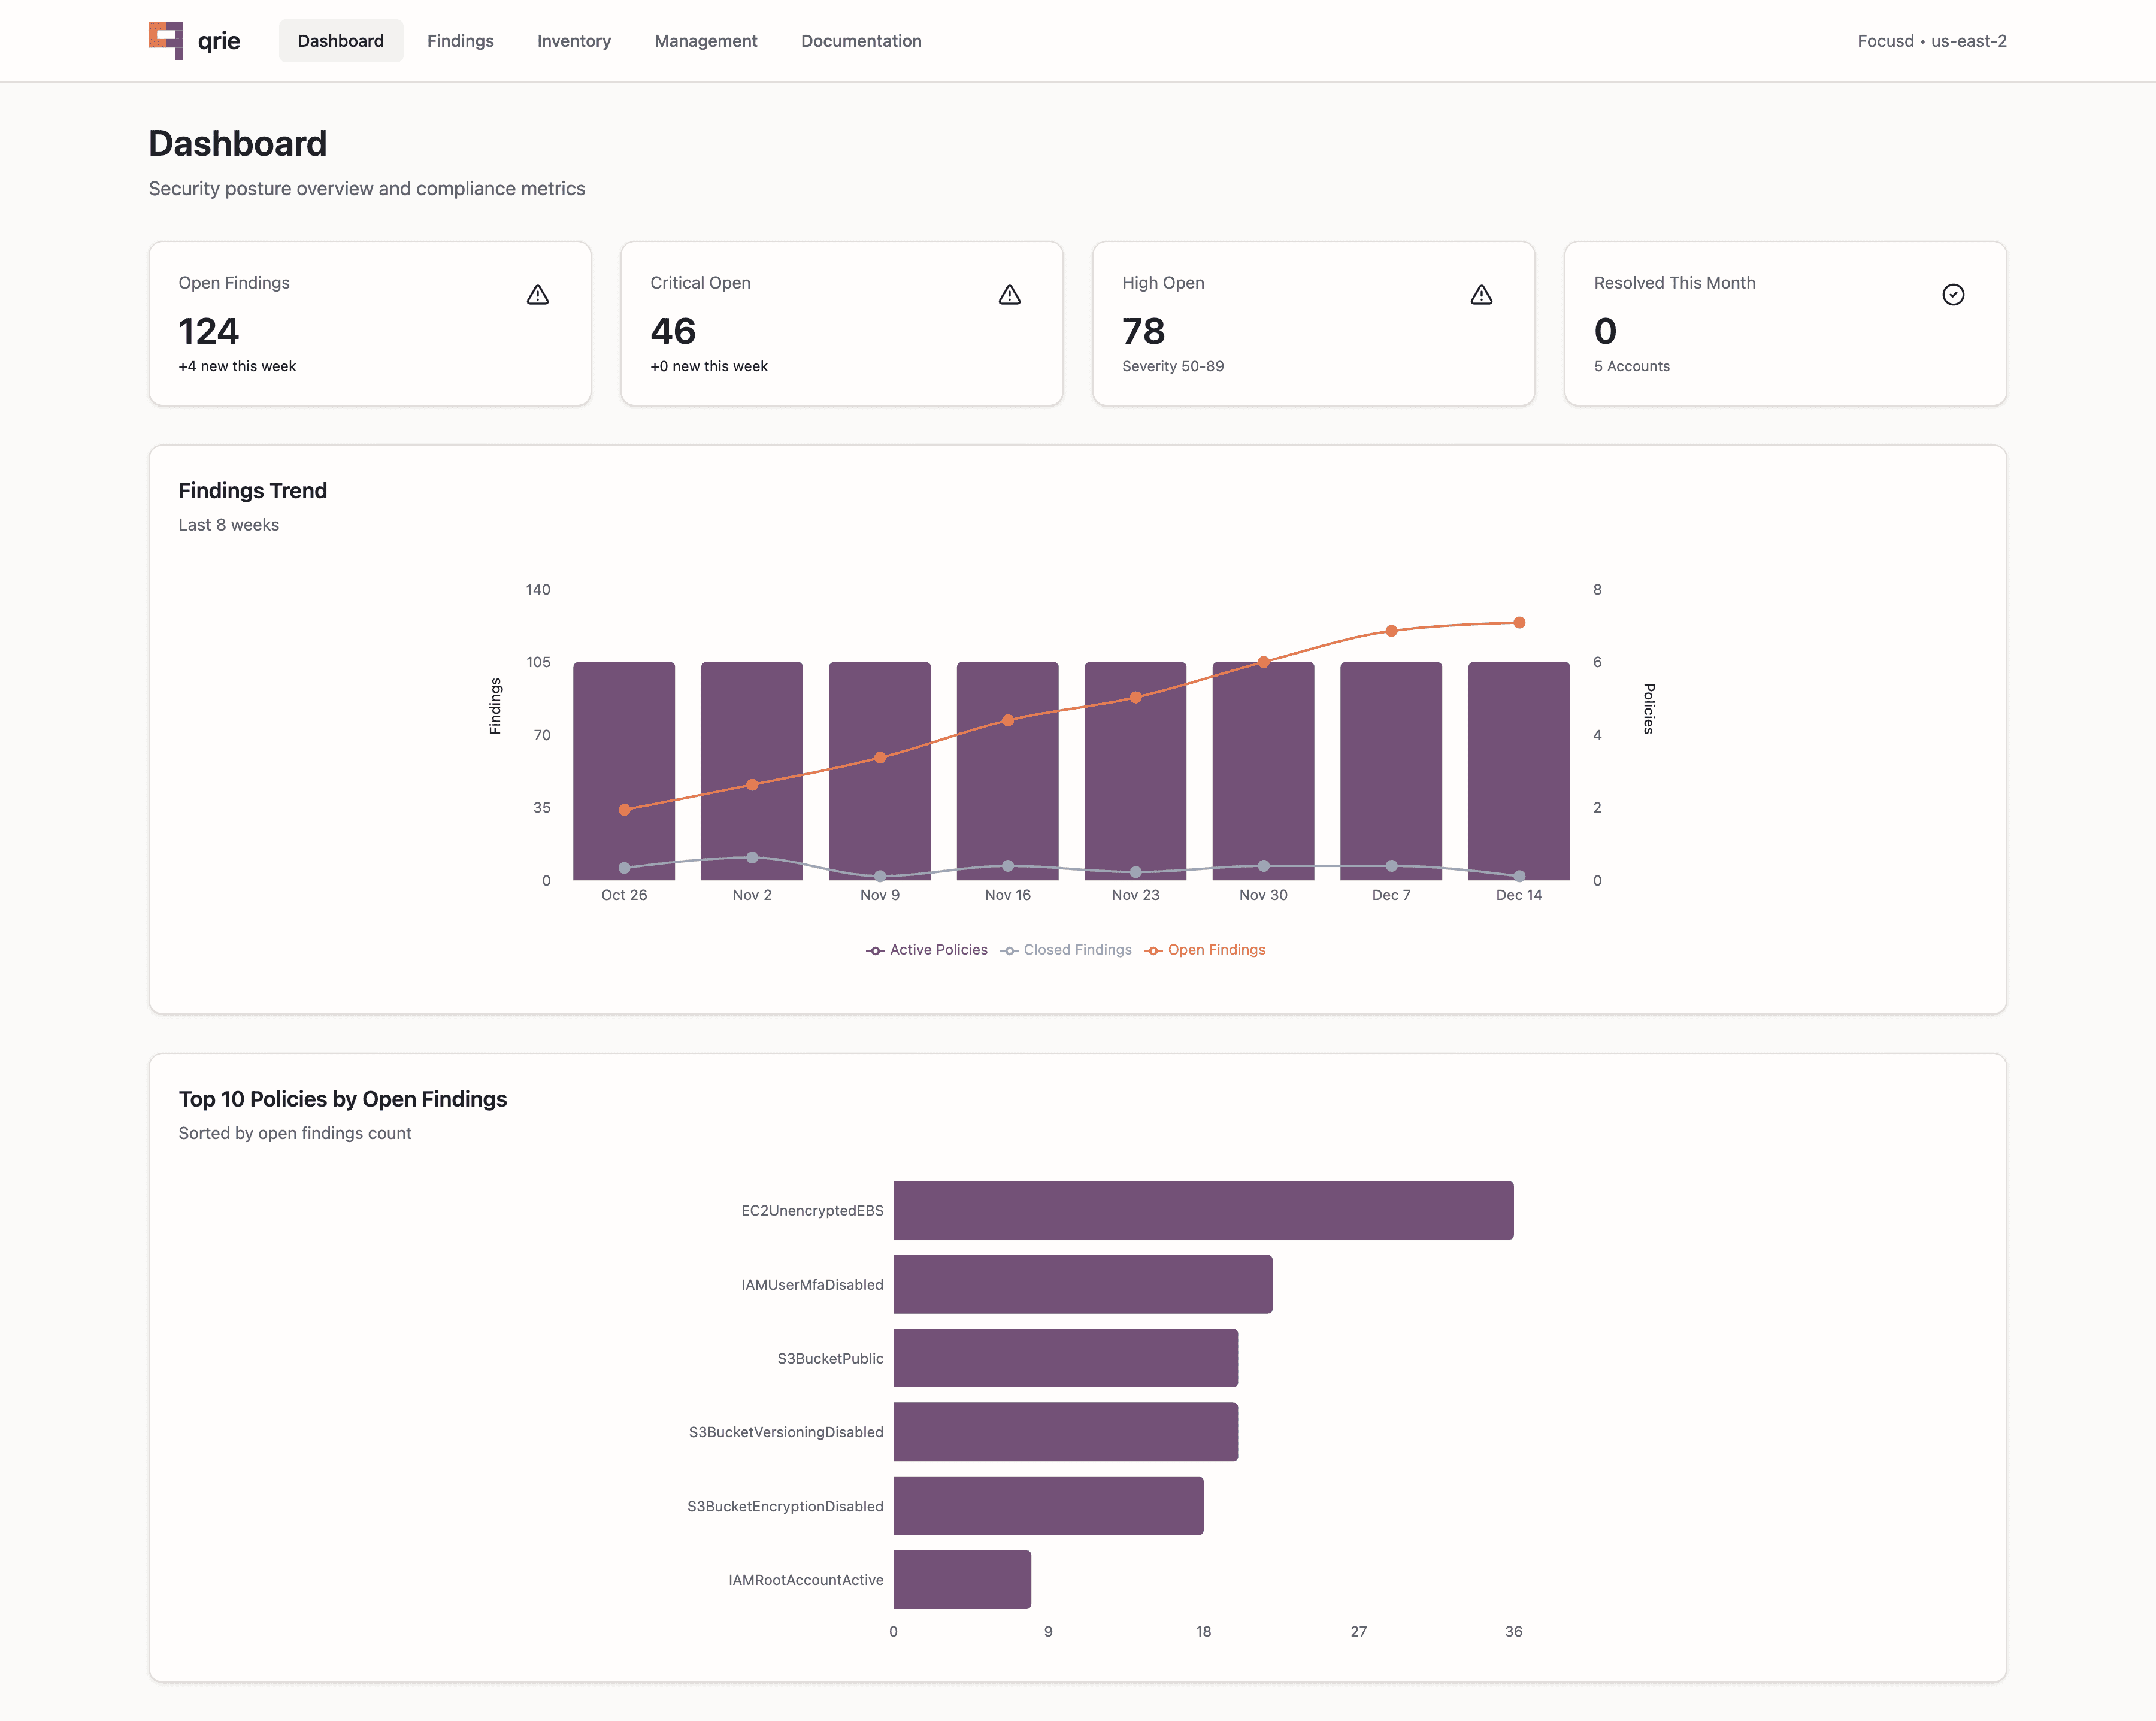Click the warning icon on Open Findings card
This screenshot has height=1721, width=2156.
point(538,294)
